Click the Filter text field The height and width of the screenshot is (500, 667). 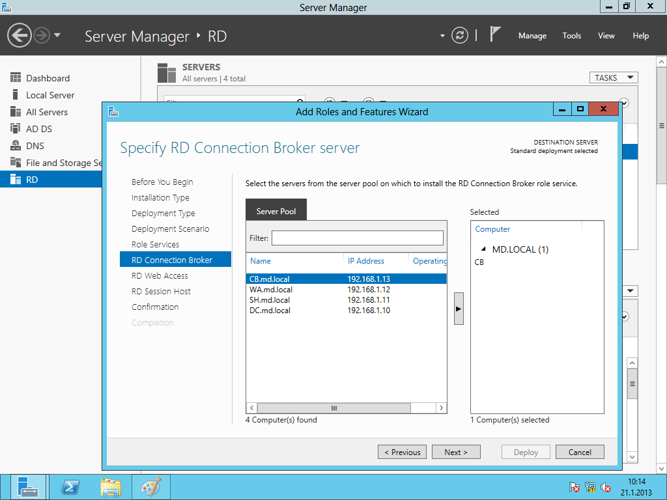tap(357, 238)
